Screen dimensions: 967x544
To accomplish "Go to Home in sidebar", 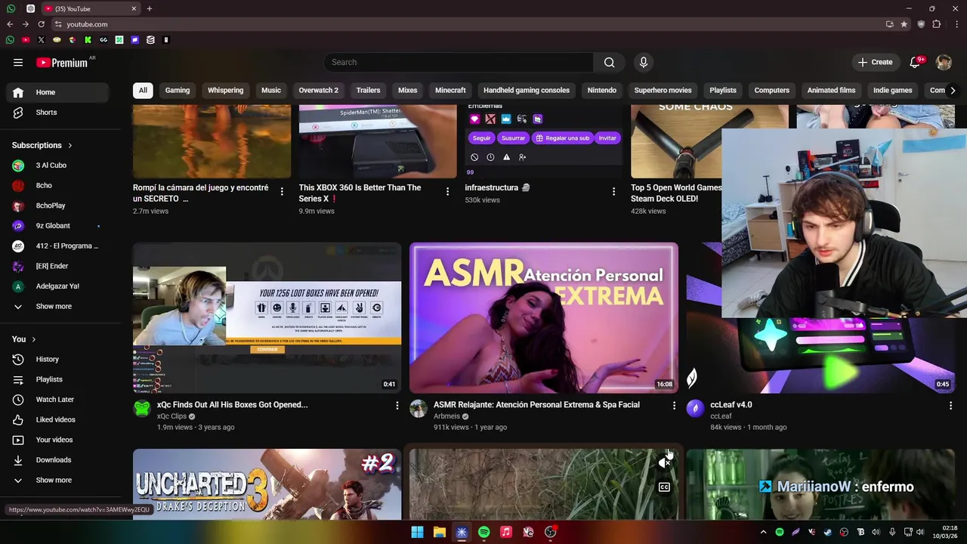I will coord(59,92).
